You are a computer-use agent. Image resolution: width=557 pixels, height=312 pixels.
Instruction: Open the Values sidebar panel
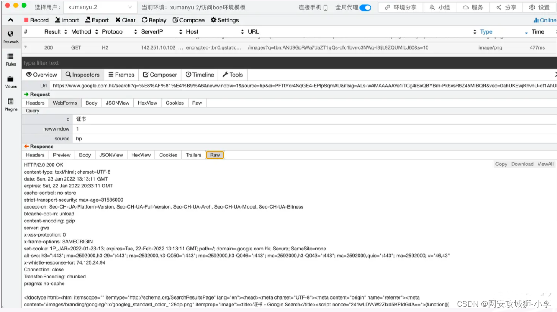point(11,82)
